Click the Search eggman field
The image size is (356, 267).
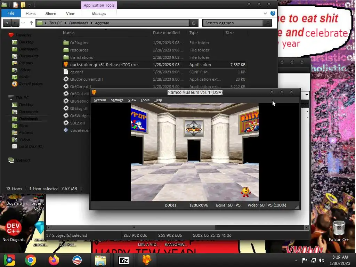(233, 23)
